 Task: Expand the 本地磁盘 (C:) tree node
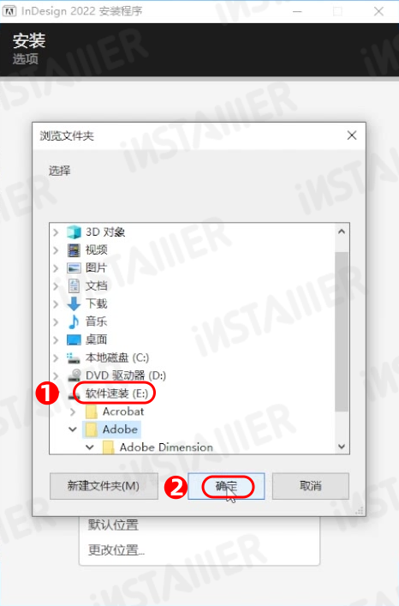click(x=56, y=358)
